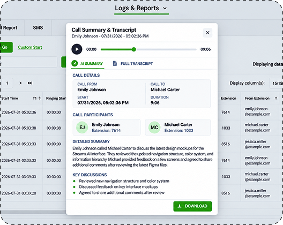This screenshot has height=225, width=283.
Task: Download the call summary
Action: coord(192,206)
